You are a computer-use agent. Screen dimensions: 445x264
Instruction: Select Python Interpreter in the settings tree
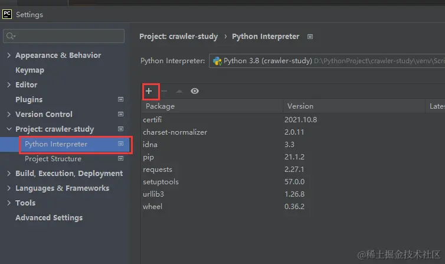(56, 144)
